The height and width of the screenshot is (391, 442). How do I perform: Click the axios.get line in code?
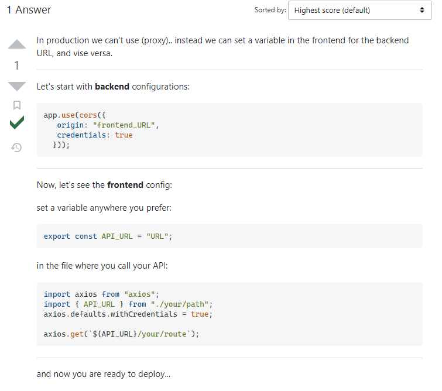(121, 334)
